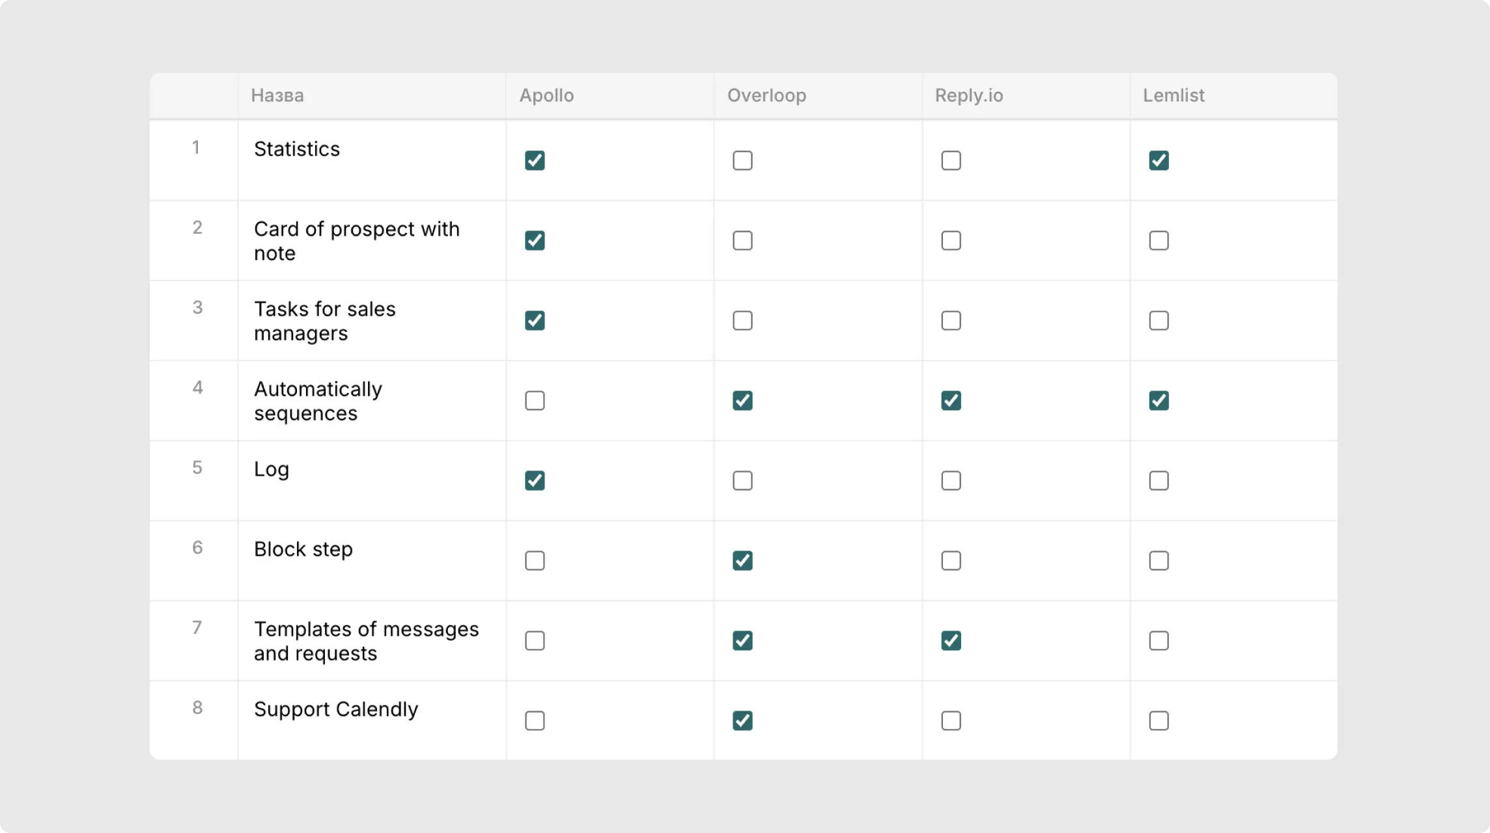Uncheck Apollo checkbox in Statistics row
Image resolution: width=1490 pixels, height=833 pixels.
point(535,160)
